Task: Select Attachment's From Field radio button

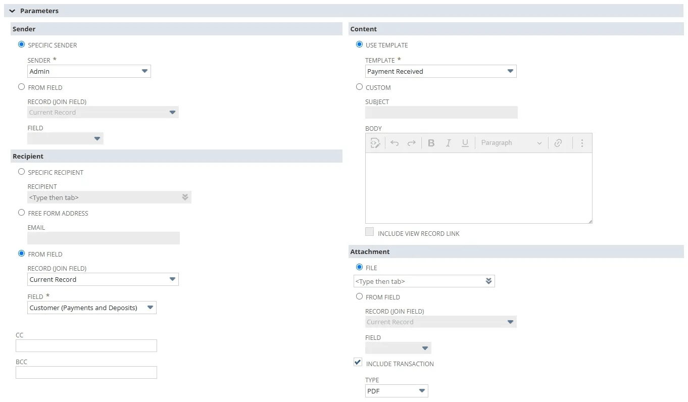Action: click(359, 296)
